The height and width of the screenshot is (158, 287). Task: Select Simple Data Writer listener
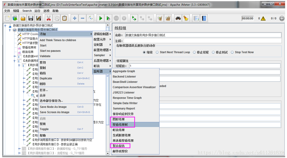click(135, 103)
